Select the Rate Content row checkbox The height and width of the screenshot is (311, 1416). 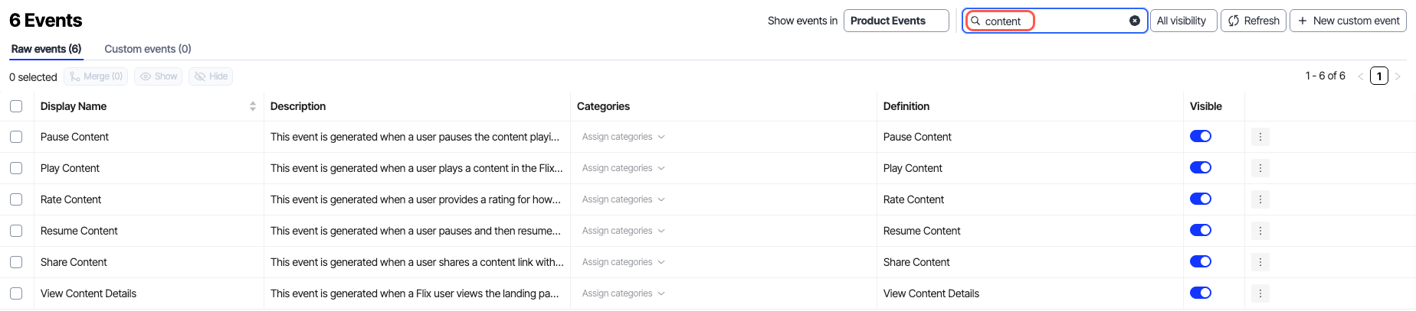[x=16, y=199]
